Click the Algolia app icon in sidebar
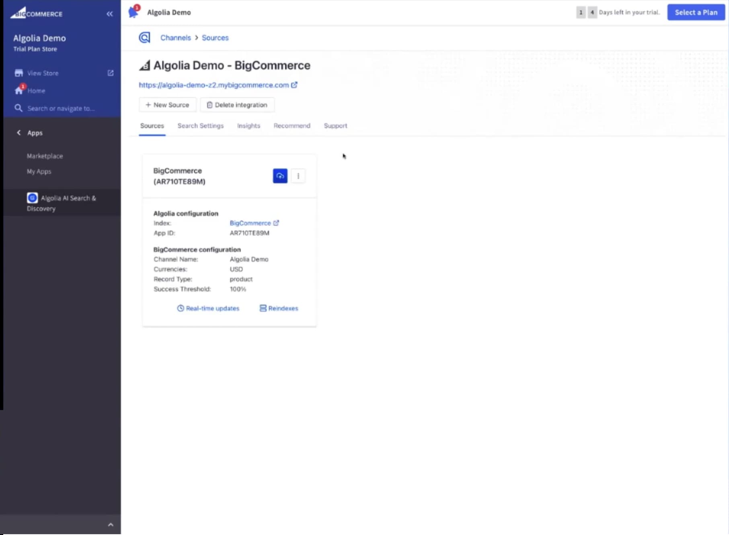This screenshot has height=535, width=729. coord(32,198)
